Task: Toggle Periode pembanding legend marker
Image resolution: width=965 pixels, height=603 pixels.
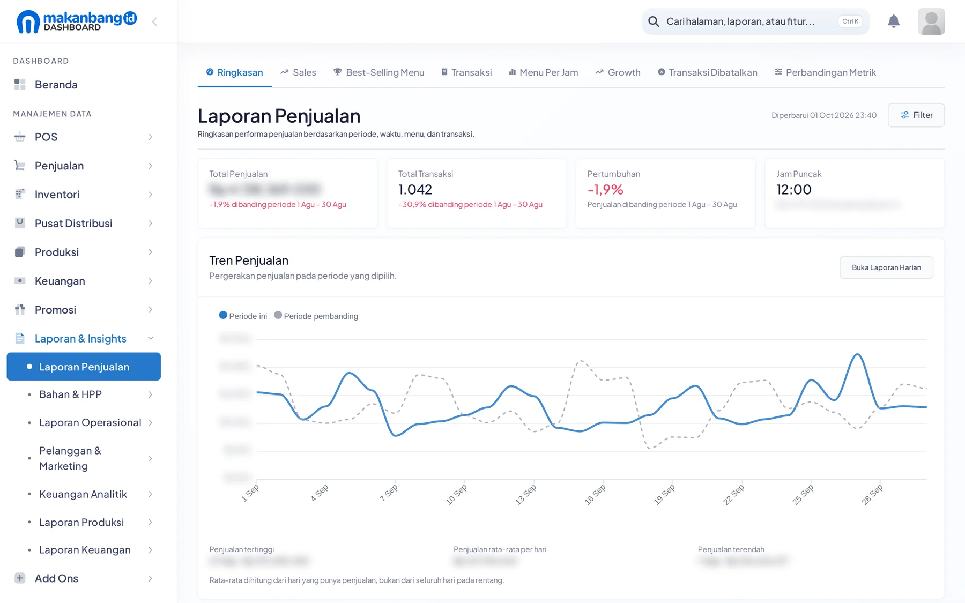Action: pyautogui.click(x=278, y=315)
